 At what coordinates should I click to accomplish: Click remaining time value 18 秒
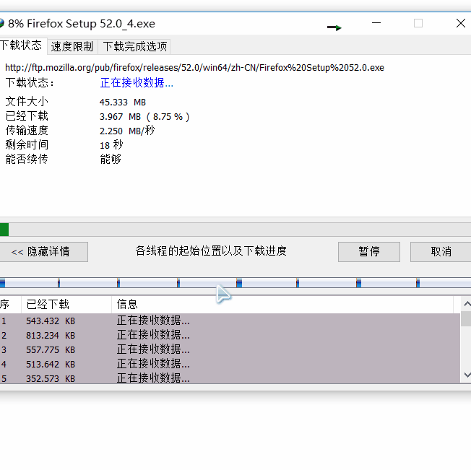click(111, 145)
